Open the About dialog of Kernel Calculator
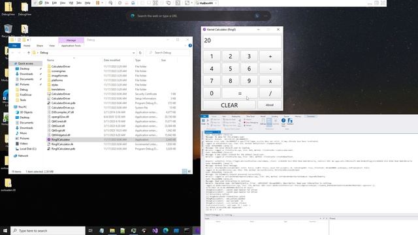 click(270, 105)
